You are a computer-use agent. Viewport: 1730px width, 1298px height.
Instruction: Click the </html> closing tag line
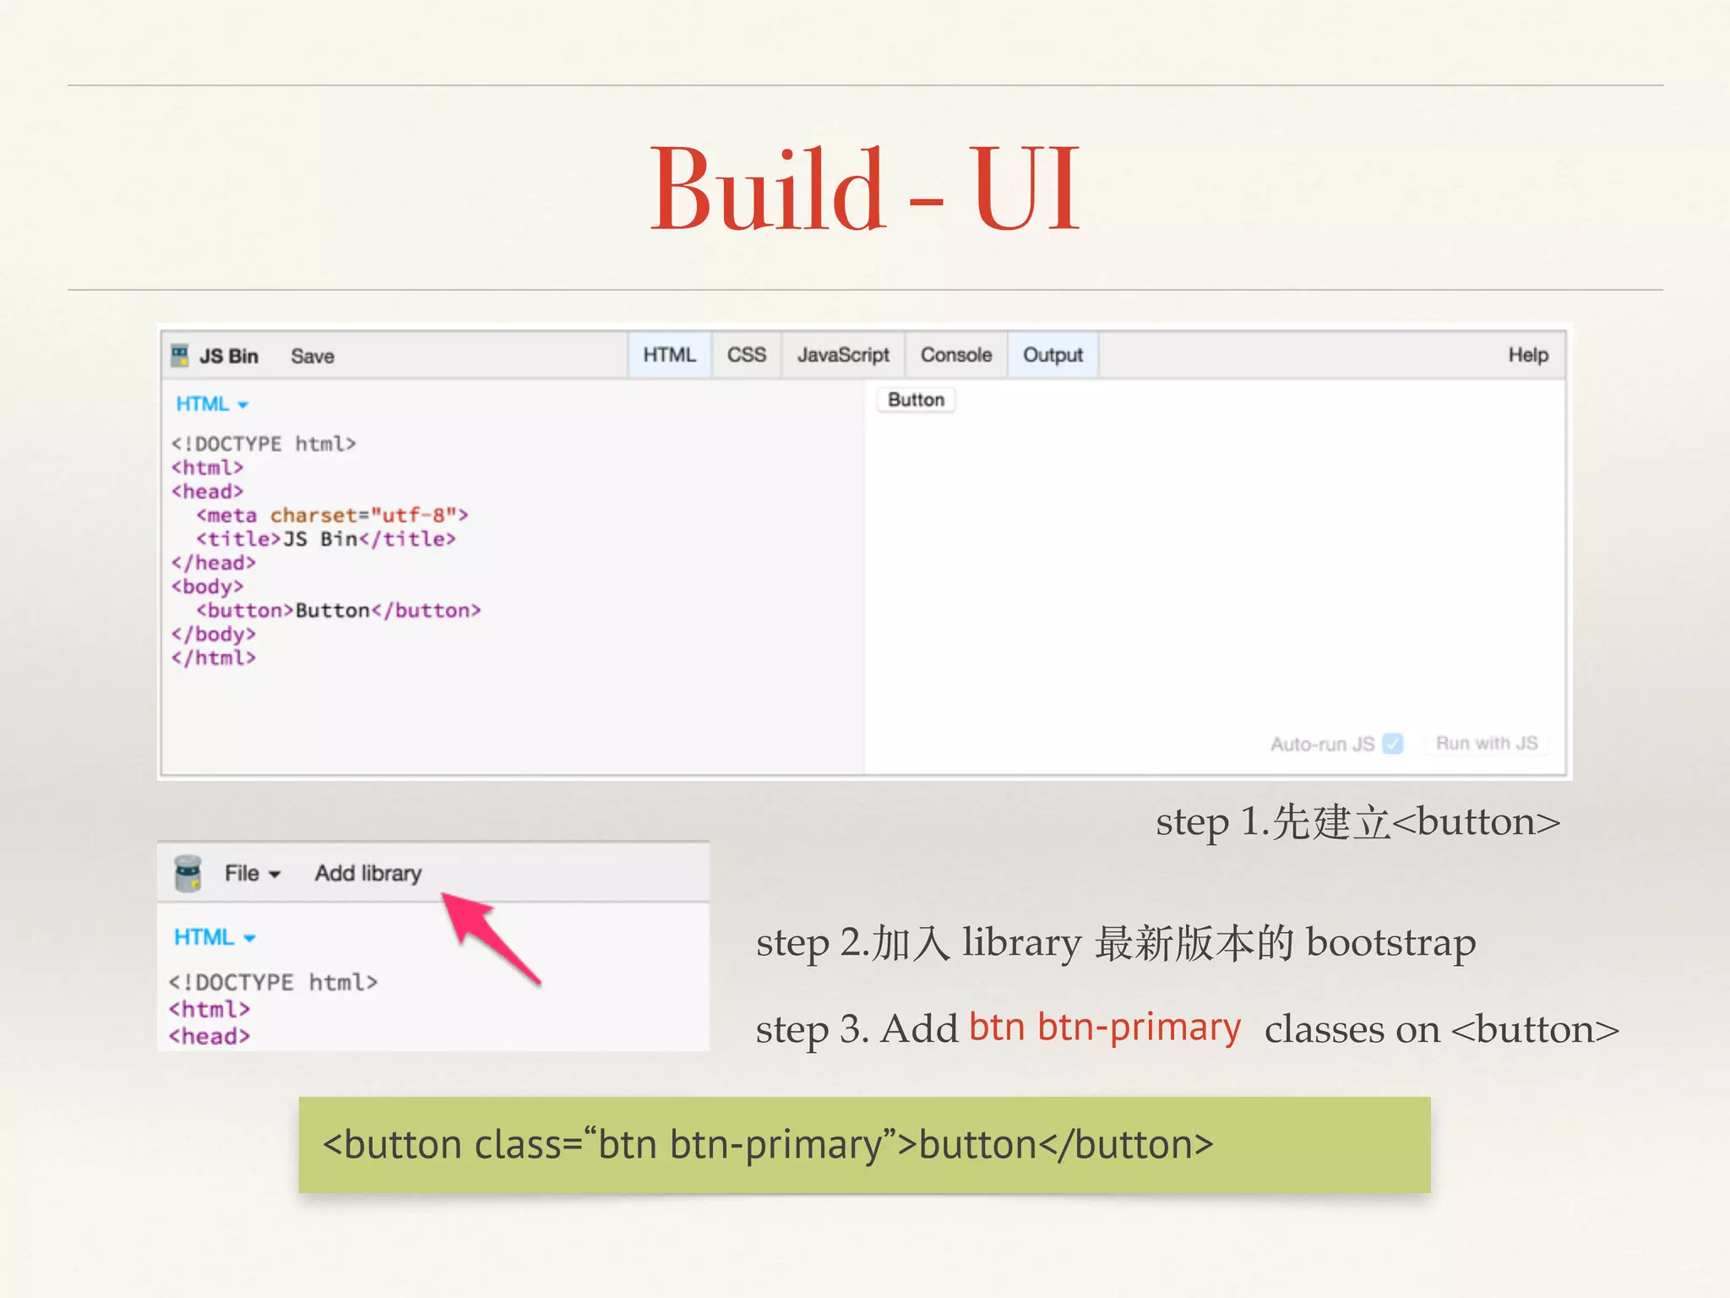pyautogui.click(x=214, y=657)
